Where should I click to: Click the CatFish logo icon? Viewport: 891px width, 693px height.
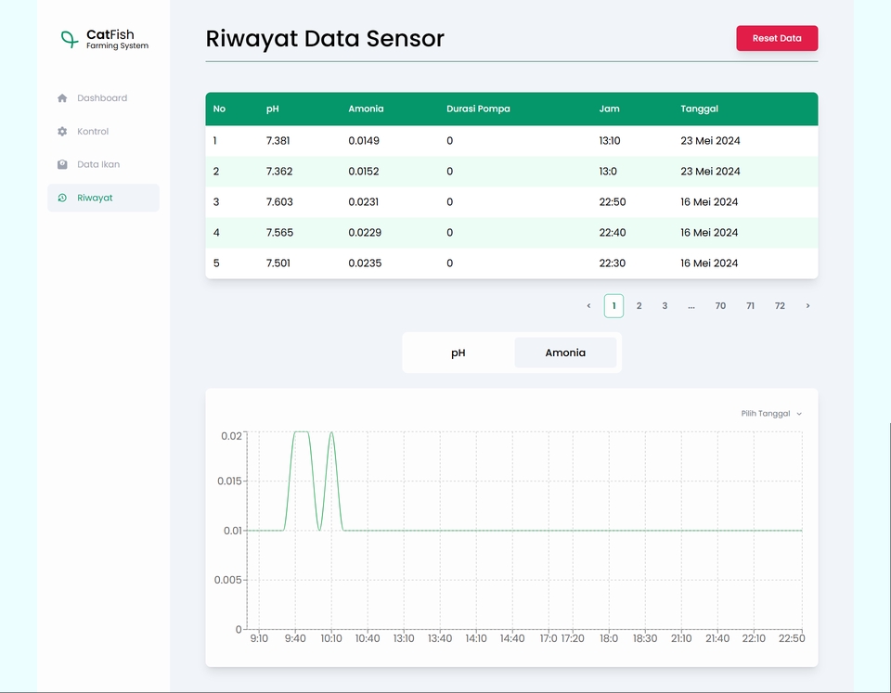tap(69, 39)
